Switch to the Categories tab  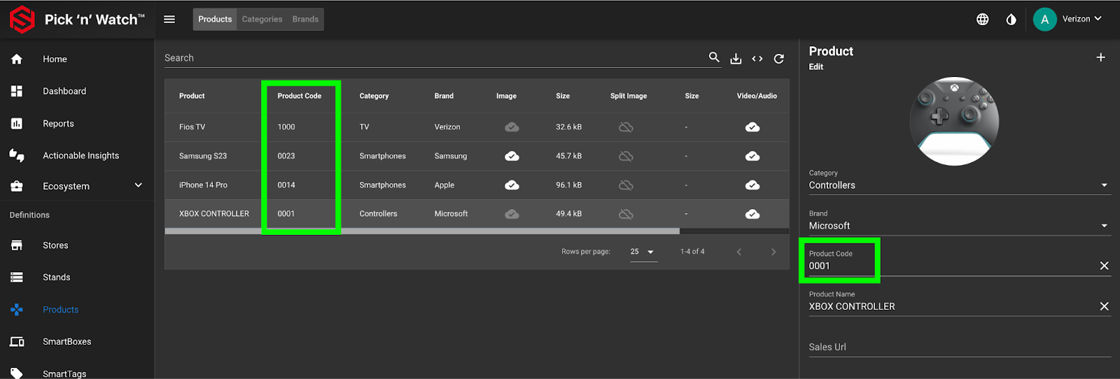tap(262, 20)
